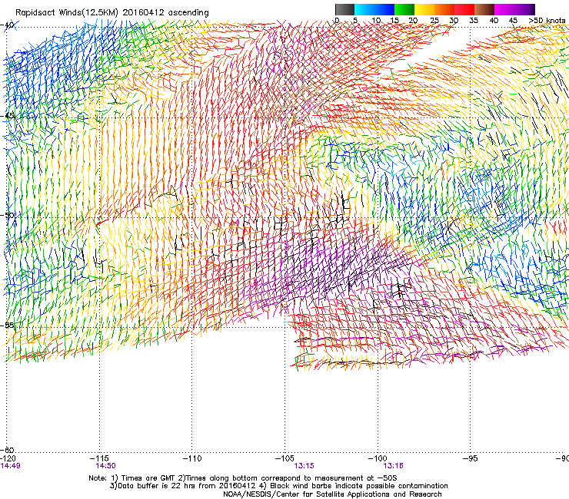The height and width of the screenshot is (499, 569).
Task: Click the 14:49 pass time label
Action: (x=10, y=466)
